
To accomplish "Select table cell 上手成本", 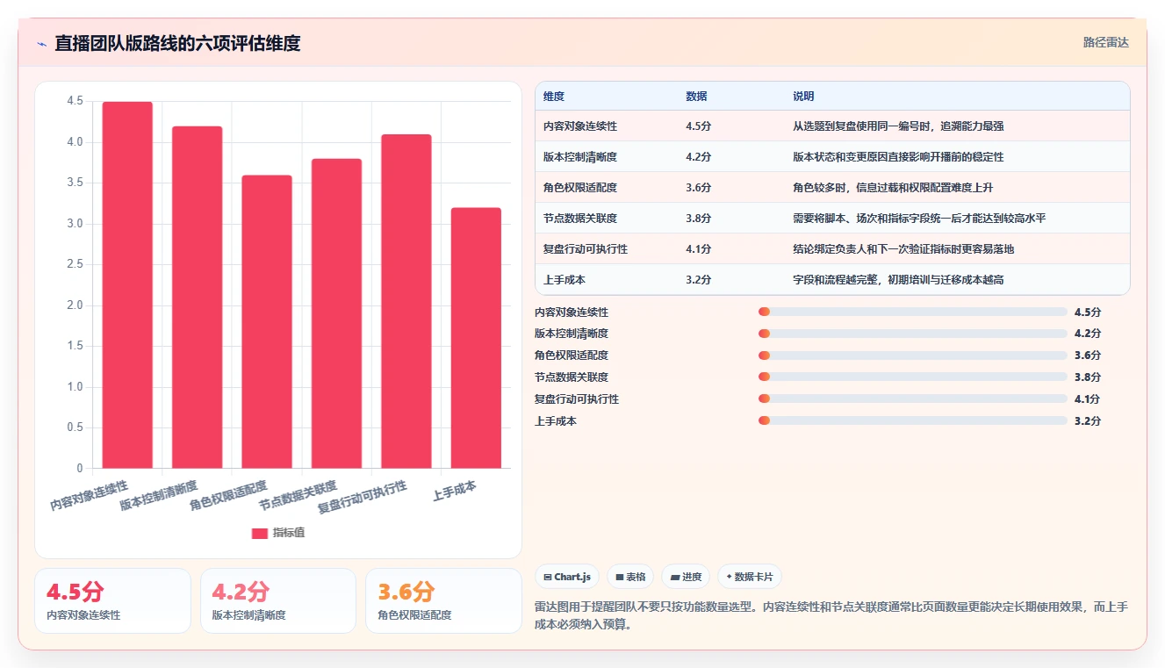I will coord(565,280).
